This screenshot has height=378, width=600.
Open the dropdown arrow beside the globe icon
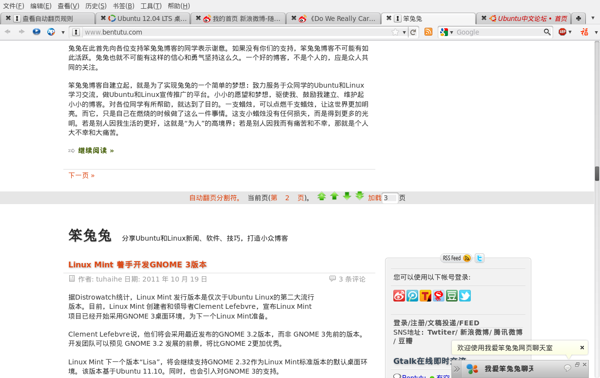(x=63, y=32)
